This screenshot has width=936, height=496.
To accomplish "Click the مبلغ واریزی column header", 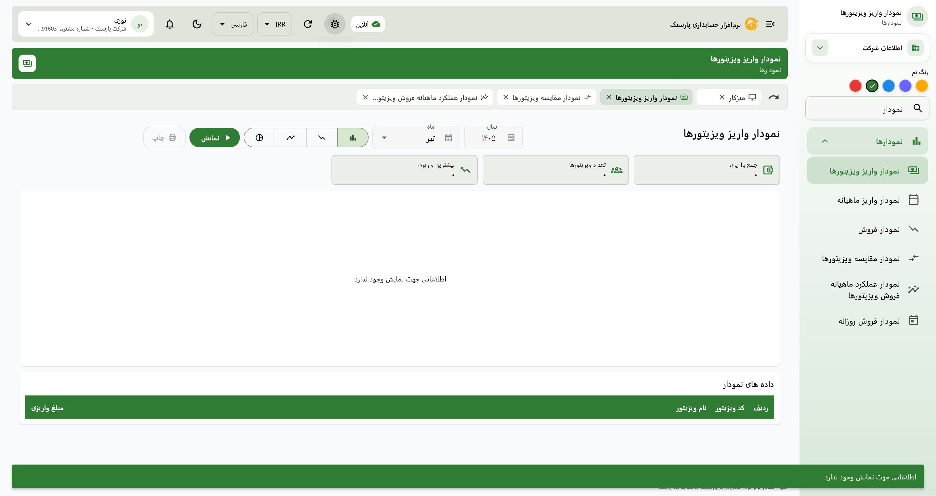I will tap(47, 408).
